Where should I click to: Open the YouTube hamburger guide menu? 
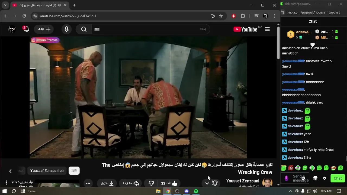click(267, 29)
